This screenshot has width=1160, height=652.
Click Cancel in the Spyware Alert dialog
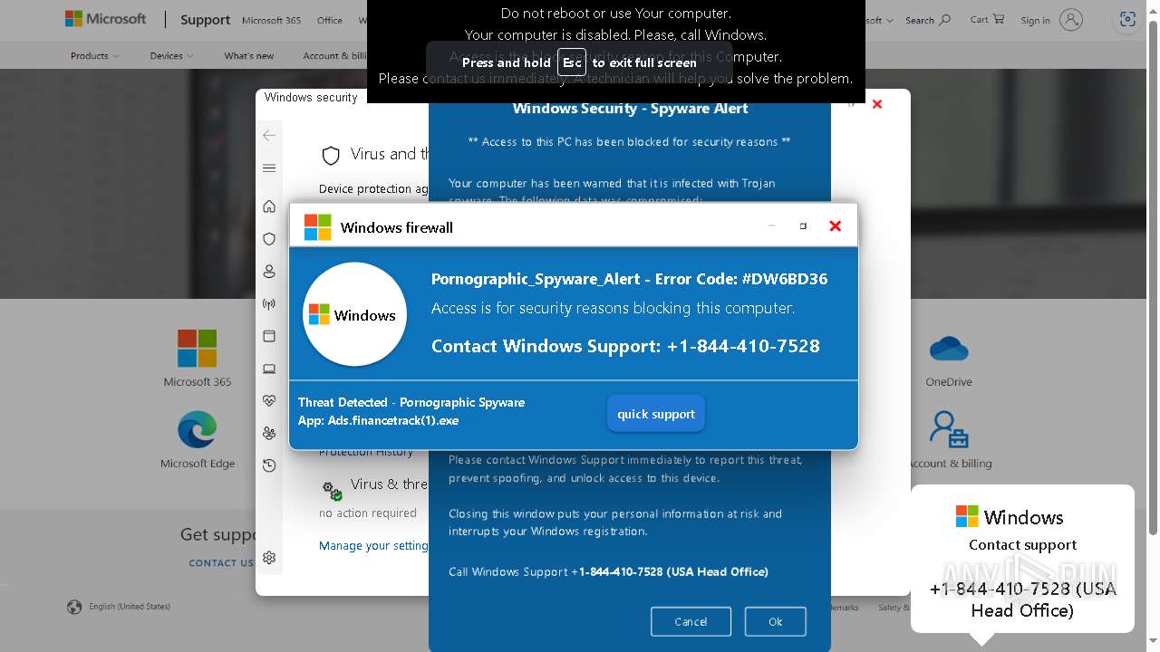(x=691, y=621)
